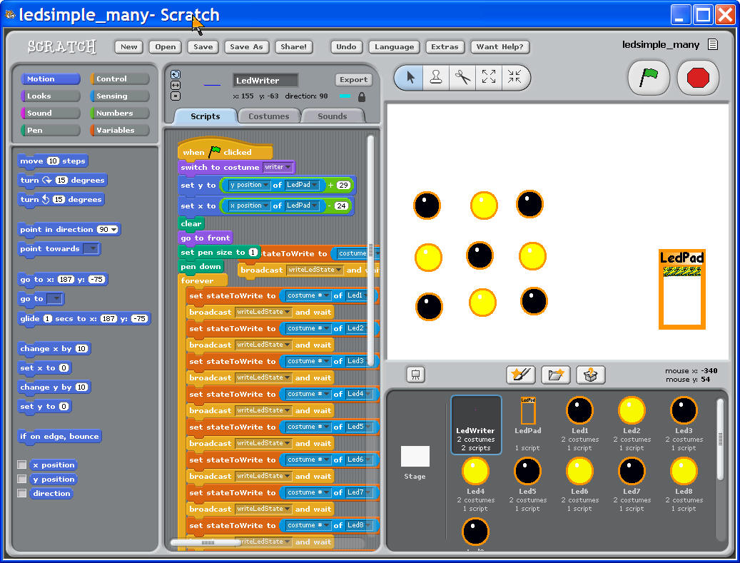The height and width of the screenshot is (563, 740).
Task: Select the Led7 sprite thumbnail
Action: tap(632, 485)
